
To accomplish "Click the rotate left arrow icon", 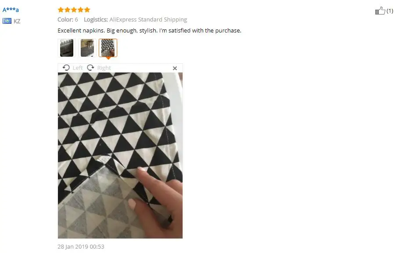I will point(66,68).
